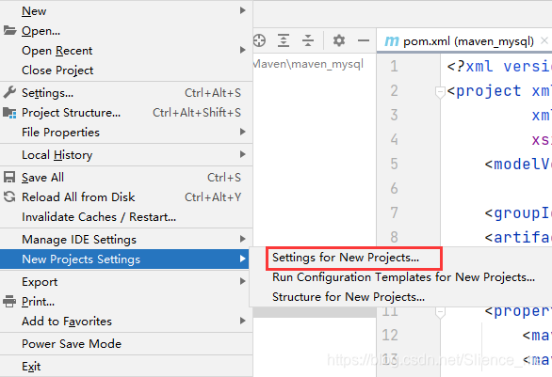Select Invalidate Caches / Restart
Image resolution: width=552 pixels, height=377 pixels.
tap(99, 217)
